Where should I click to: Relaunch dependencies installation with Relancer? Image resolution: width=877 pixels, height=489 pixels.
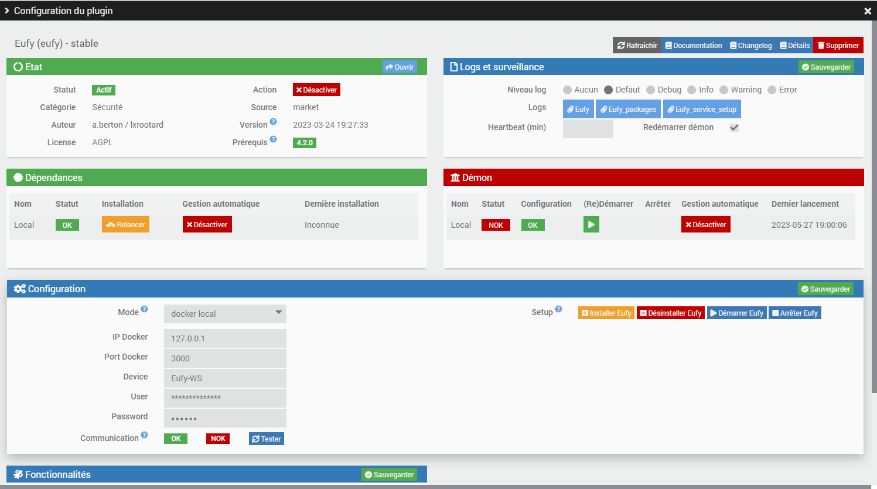125,224
